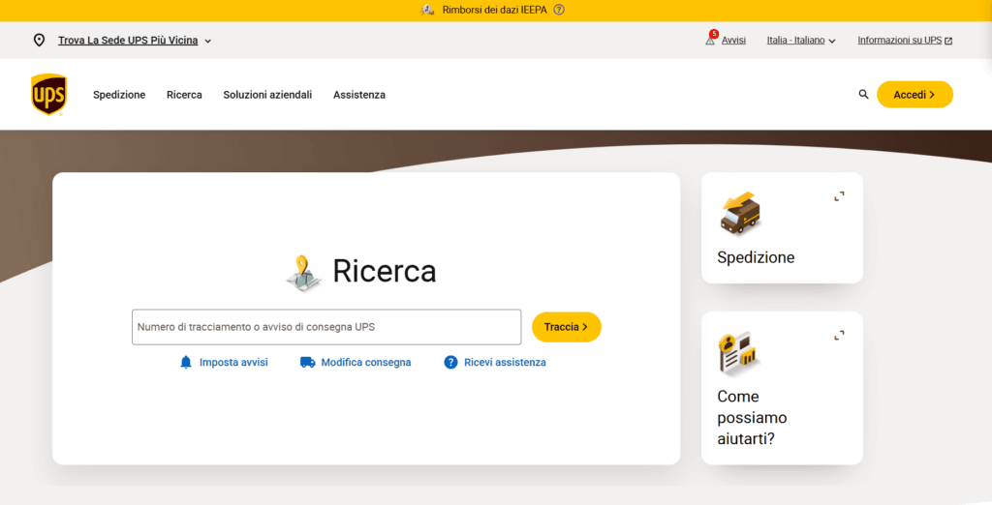The height and width of the screenshot is (505, 992).
Task: Open the Italia - Italiano language dropdown
Action: click(x=801, y=40)
